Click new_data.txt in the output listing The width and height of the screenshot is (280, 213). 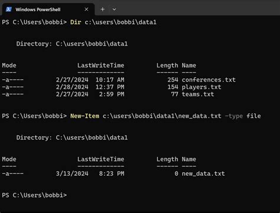point(203,174)
